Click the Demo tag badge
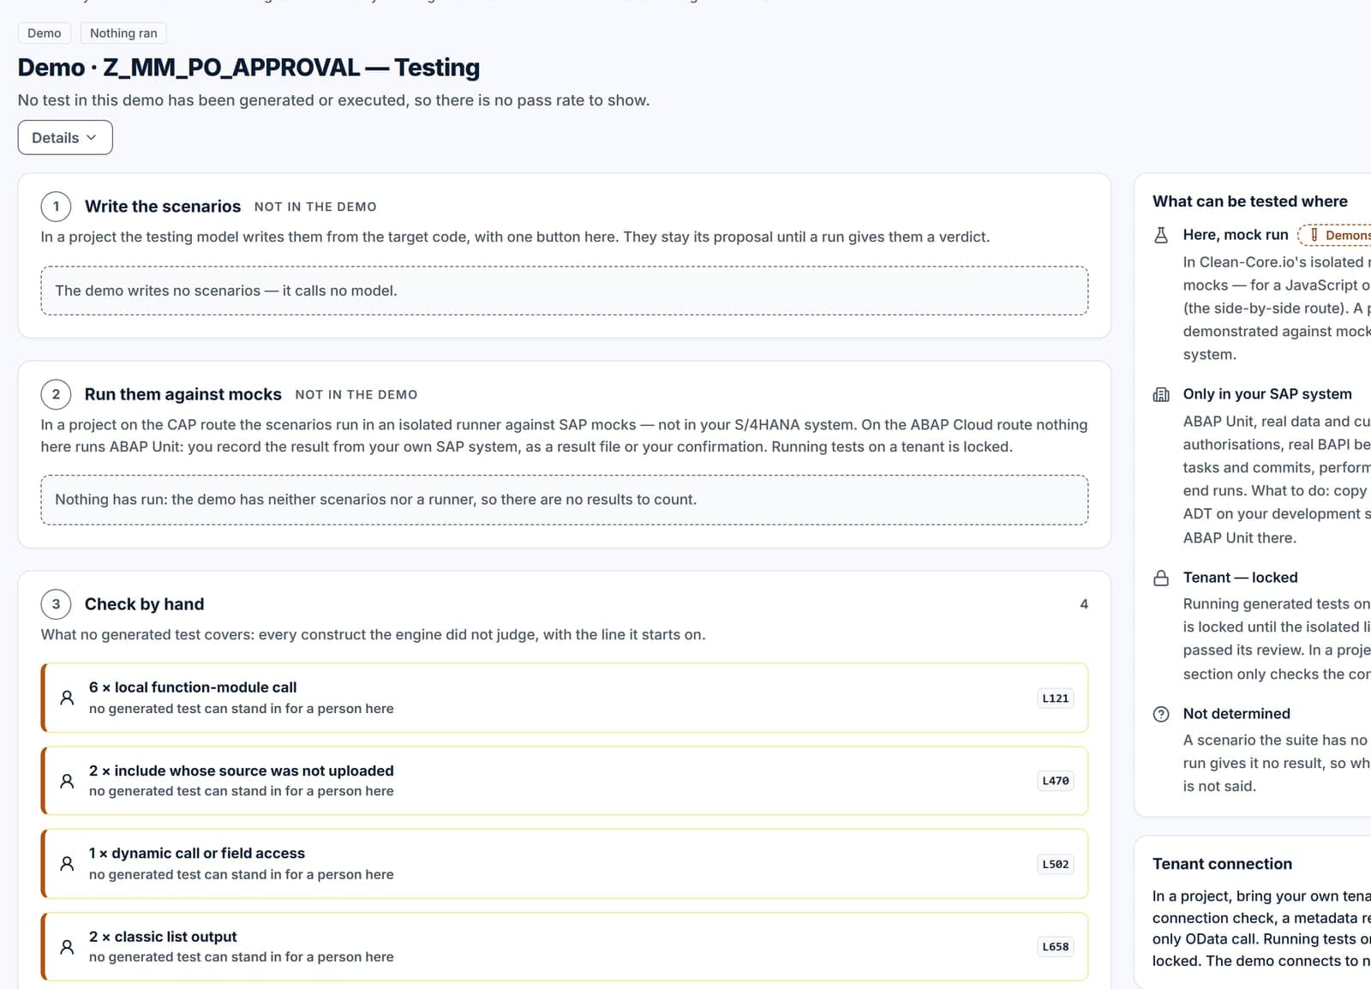Image resolution: width=1371 pixels, height=989 pixels. click(45, 33)
